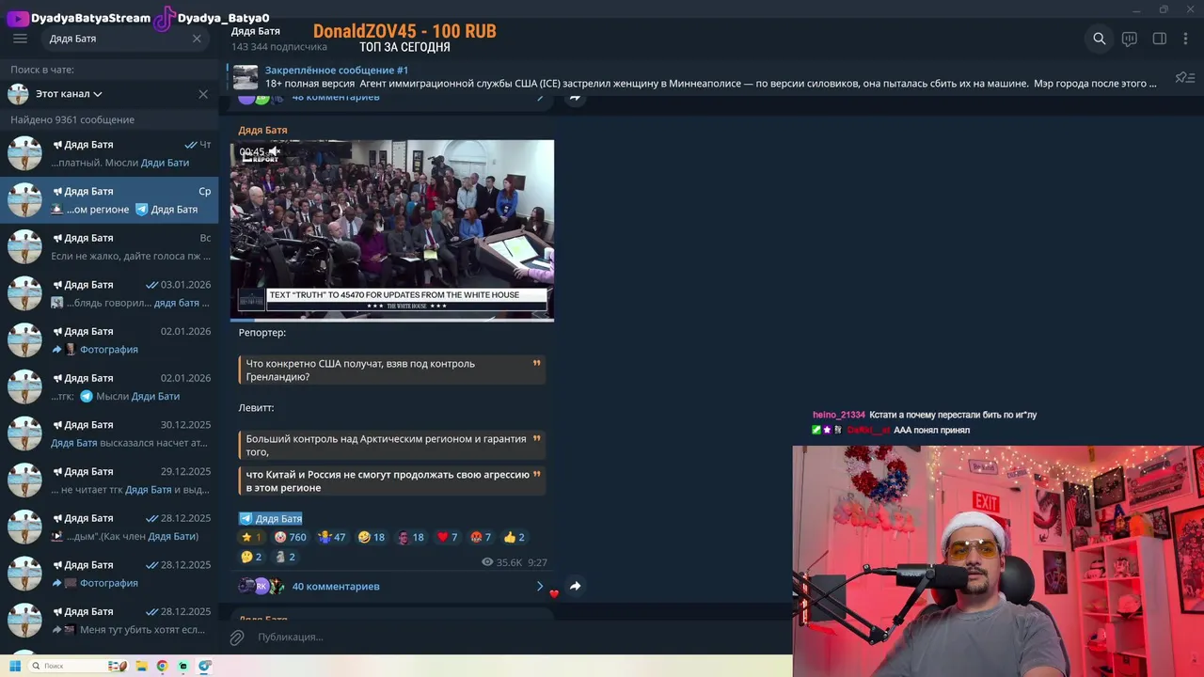Select search result dated Ср
This screenshot has height=677, width=1204.
coord(109,200)
